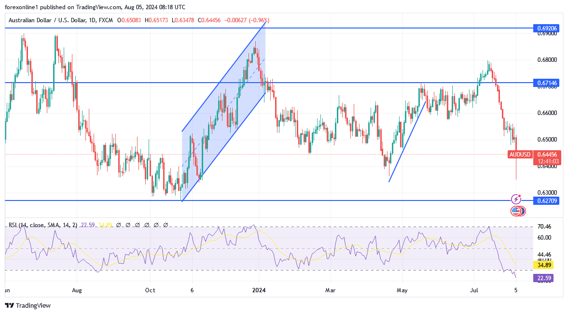568x314 pixels.
Task: Click the US flag economic event icon
Action: click(x=515, y=211)
